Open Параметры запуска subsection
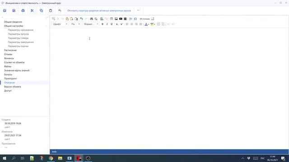The width and height of the screenshot is (289, 162). coord(18,34)
